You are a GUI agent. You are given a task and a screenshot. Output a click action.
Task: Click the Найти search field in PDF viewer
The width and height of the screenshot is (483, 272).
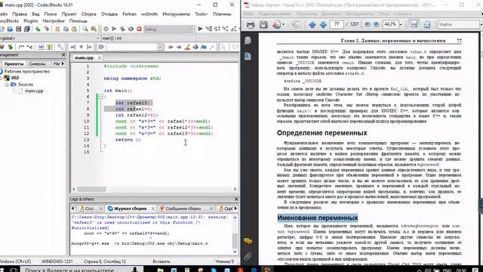tap(458, 24)
